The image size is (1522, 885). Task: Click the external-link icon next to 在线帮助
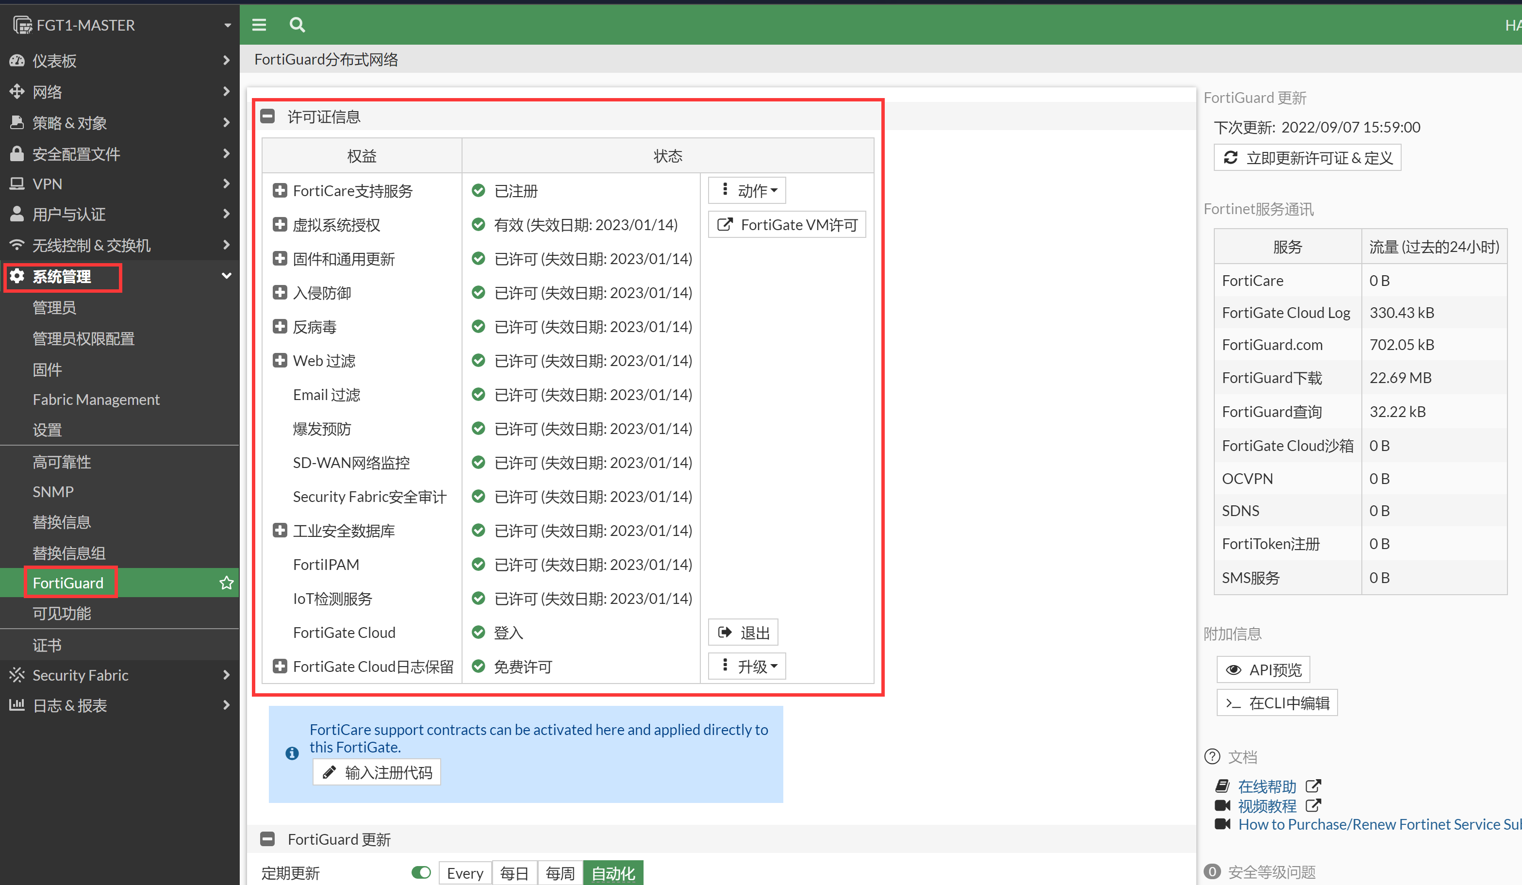pos(1313,786)
